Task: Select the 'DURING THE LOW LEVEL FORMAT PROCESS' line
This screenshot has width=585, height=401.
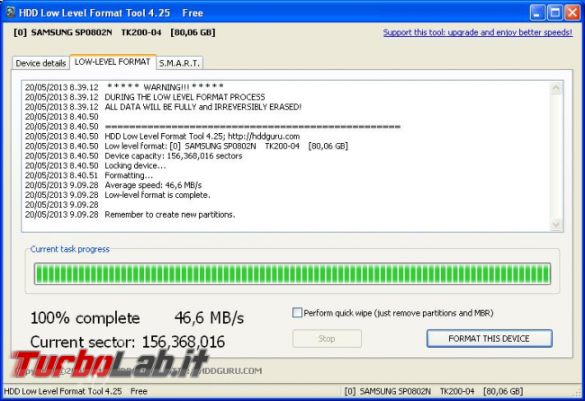Action: [x=145, y=97]
